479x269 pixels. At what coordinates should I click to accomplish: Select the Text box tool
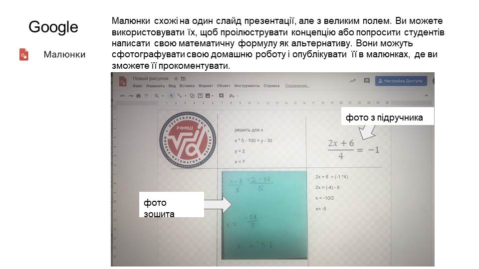(x=200, y=96)
